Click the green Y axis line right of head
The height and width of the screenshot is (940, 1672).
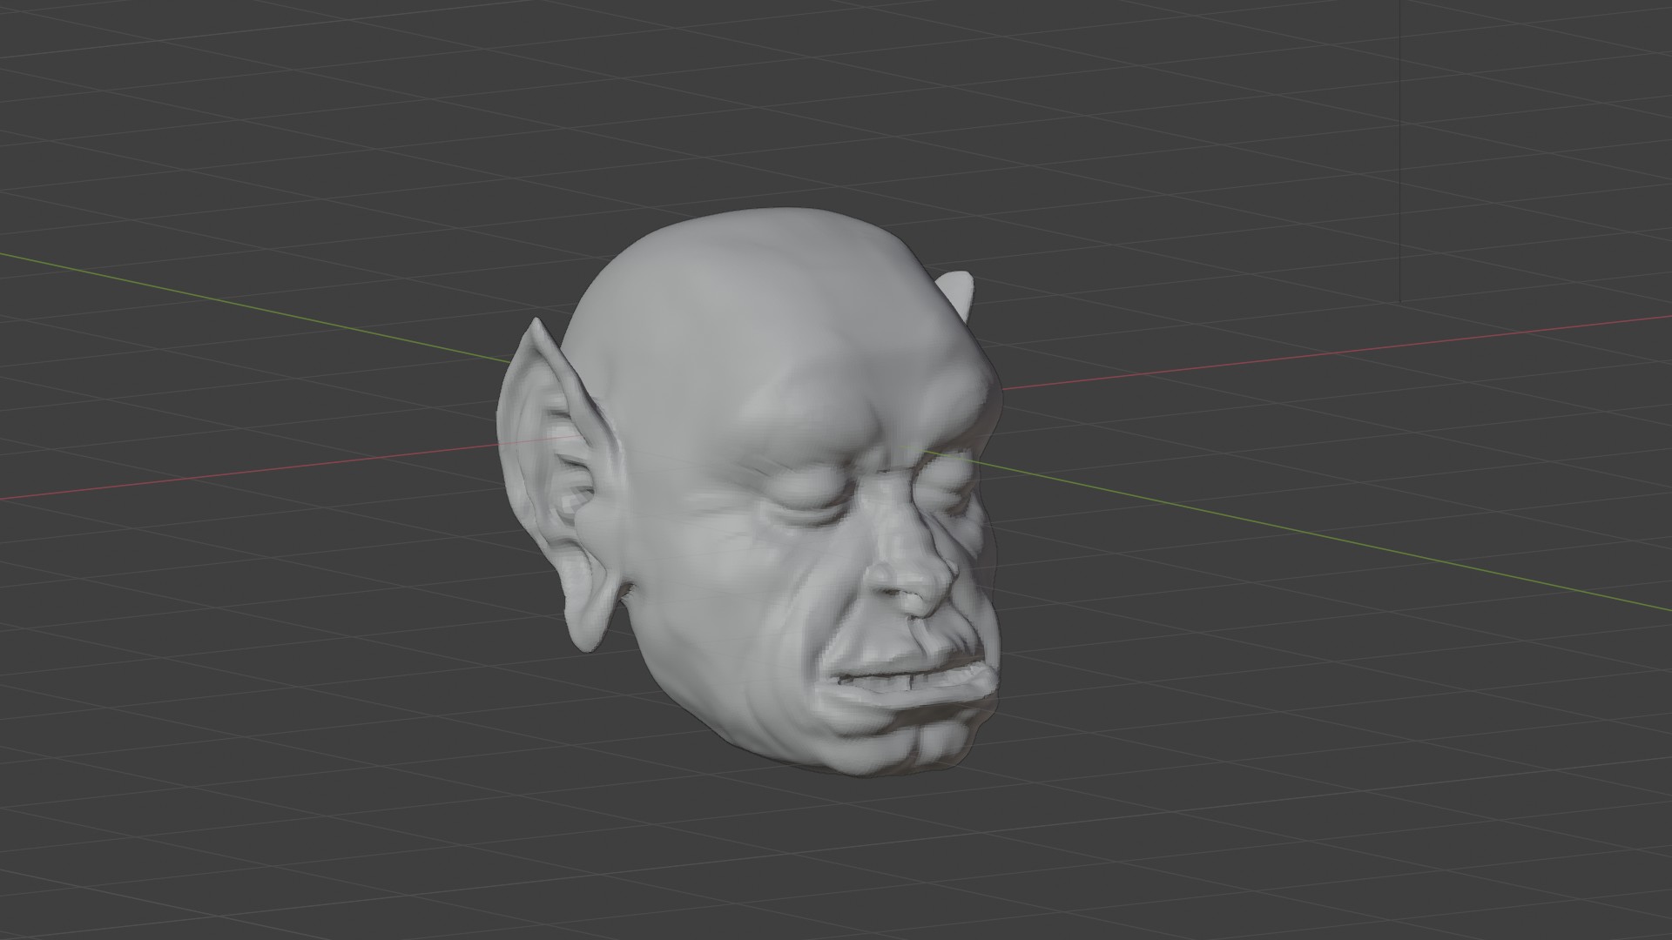(1306, 534)
